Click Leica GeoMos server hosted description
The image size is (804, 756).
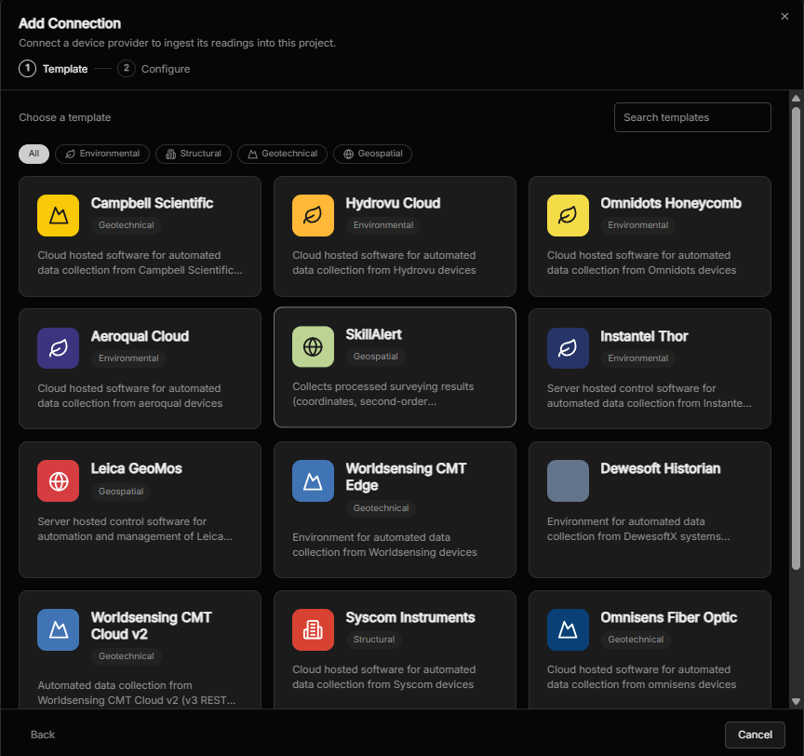[x=134, y=529]
